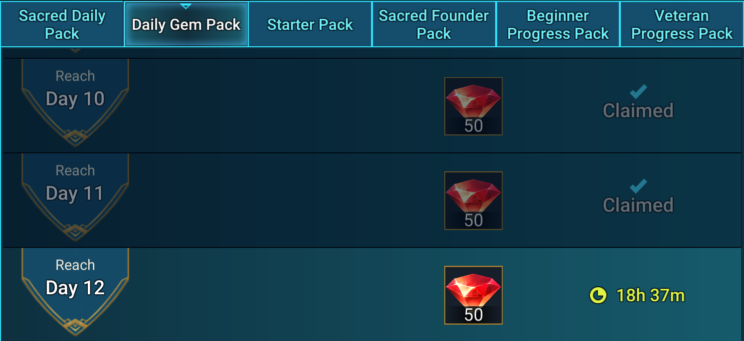Click the clock icon beside 18h 37m
Screen dimensions: 744x341
pyautogui.click(x=598, y=296)
